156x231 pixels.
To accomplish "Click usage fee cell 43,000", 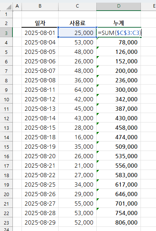I will (77, 118).
